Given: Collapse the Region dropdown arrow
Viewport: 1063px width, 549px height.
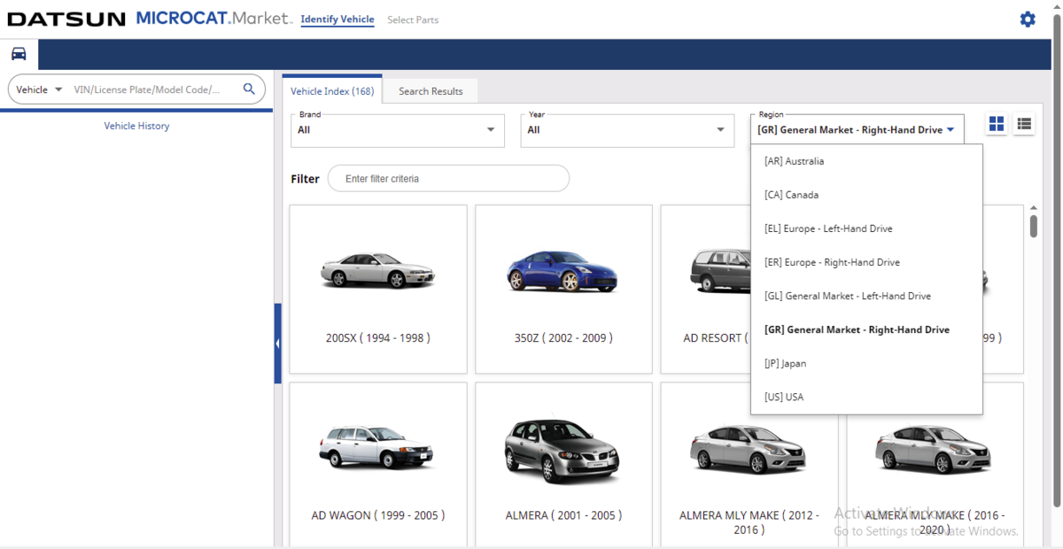Looking at the screenshot, I should [950, 129].
